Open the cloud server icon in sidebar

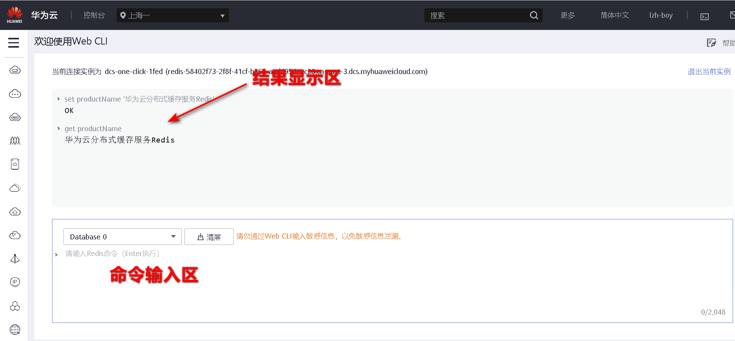point(15,70)
